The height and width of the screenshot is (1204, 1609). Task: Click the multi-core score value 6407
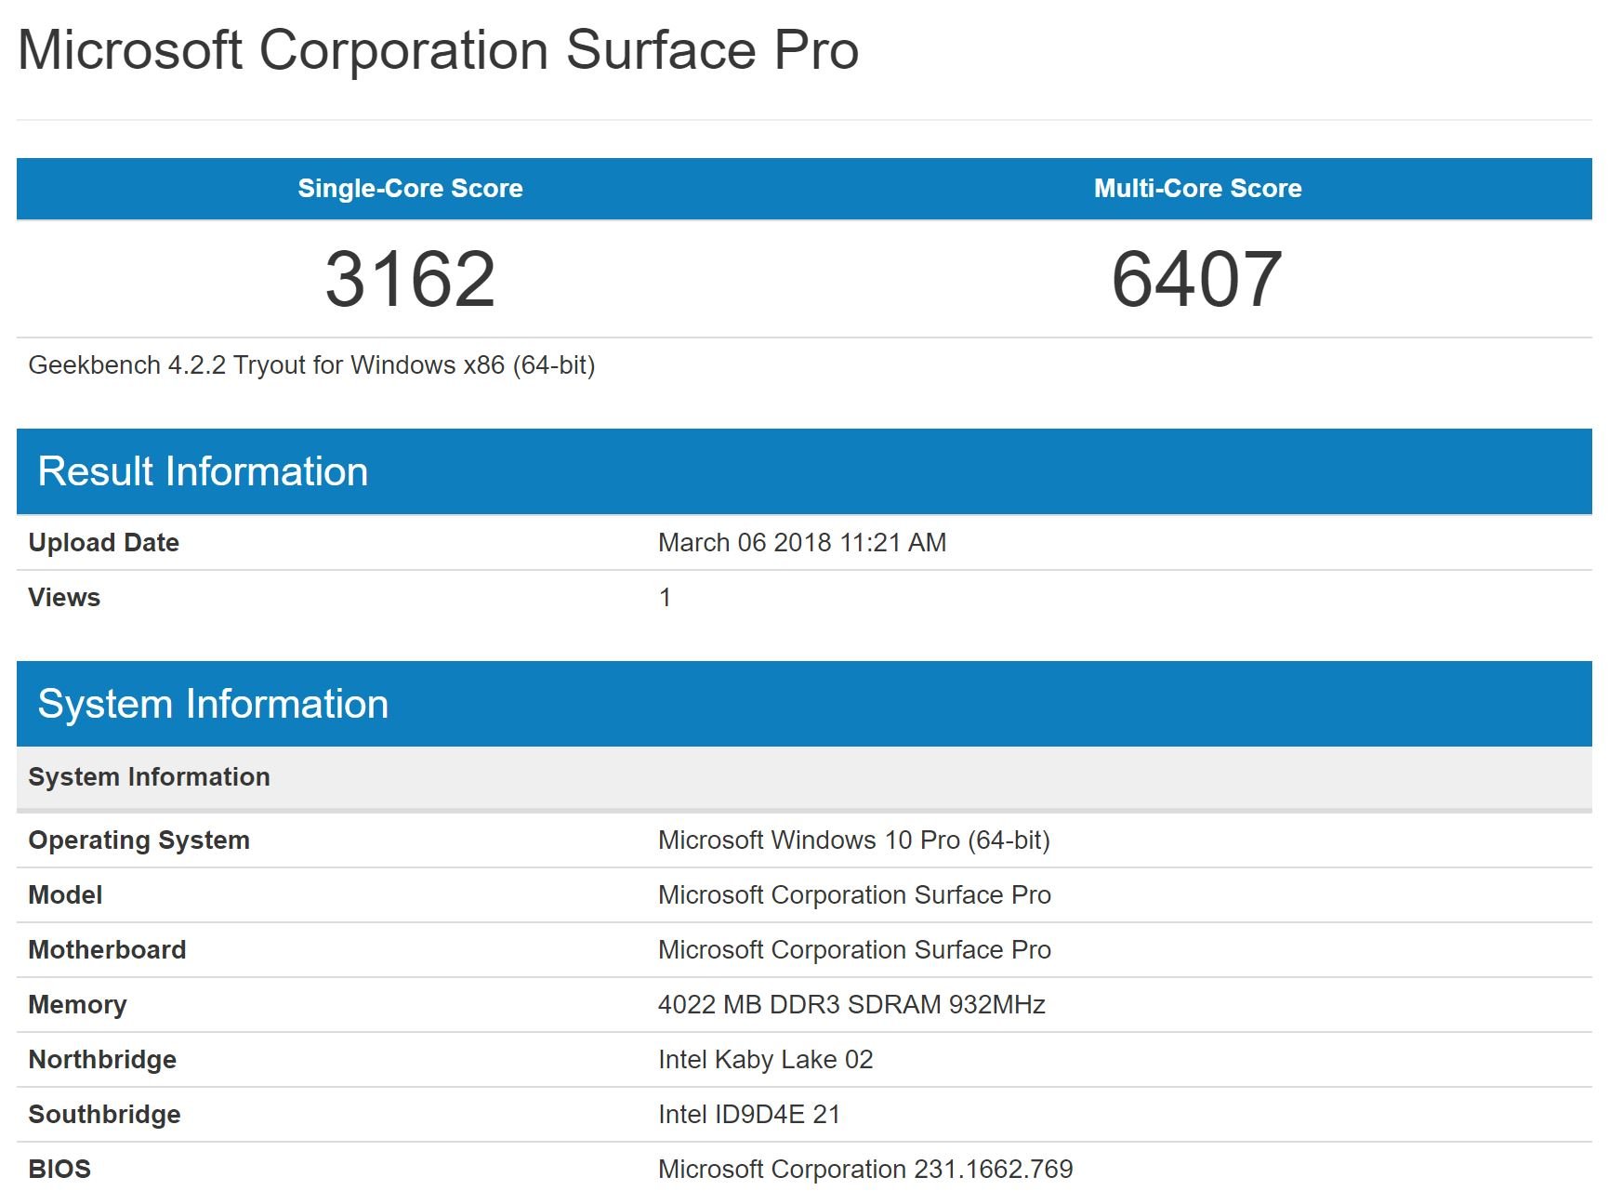point(1197,279)
